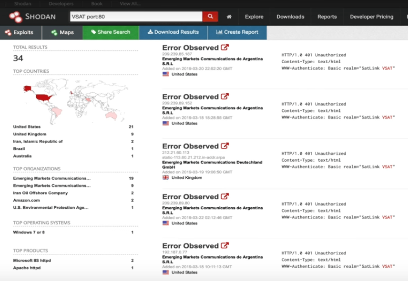Open external link icon for 192.187.0.77 result
This screenshot has width=408, height=281.
[x=225, y=246]
